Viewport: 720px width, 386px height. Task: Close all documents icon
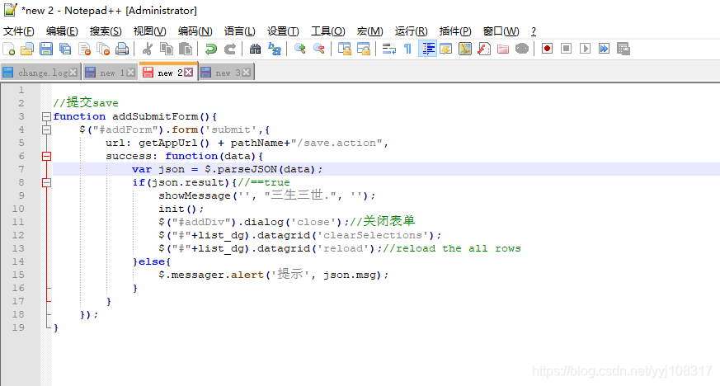click(103, 49)
